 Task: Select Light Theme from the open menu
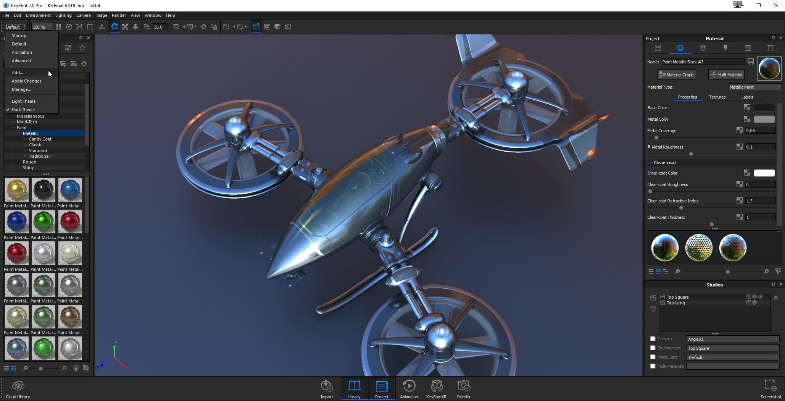pos(23,101)
